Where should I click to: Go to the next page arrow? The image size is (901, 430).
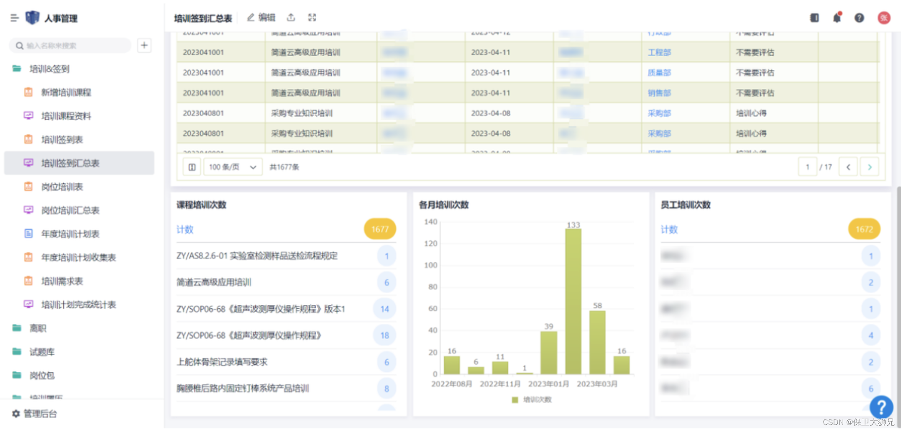pos(870,167)
